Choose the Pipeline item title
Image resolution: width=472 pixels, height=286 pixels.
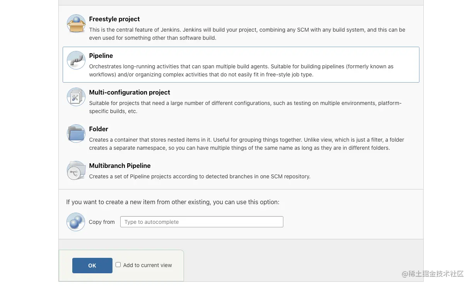click(101, 56)
